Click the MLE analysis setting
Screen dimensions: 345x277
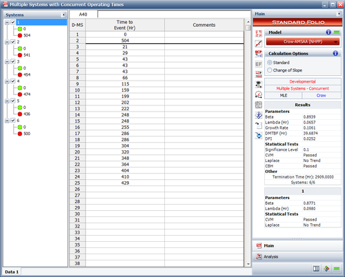pyautogui.click(x=284, y=95)
